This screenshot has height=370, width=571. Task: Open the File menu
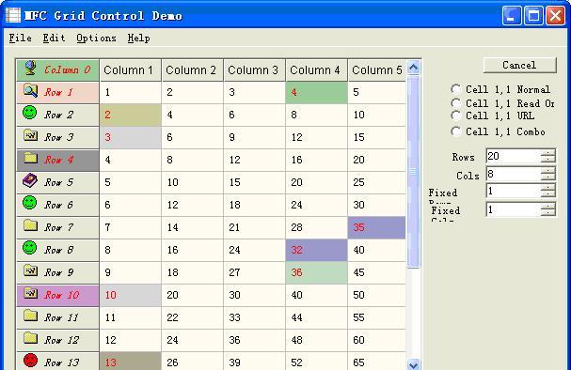(20, 38)
